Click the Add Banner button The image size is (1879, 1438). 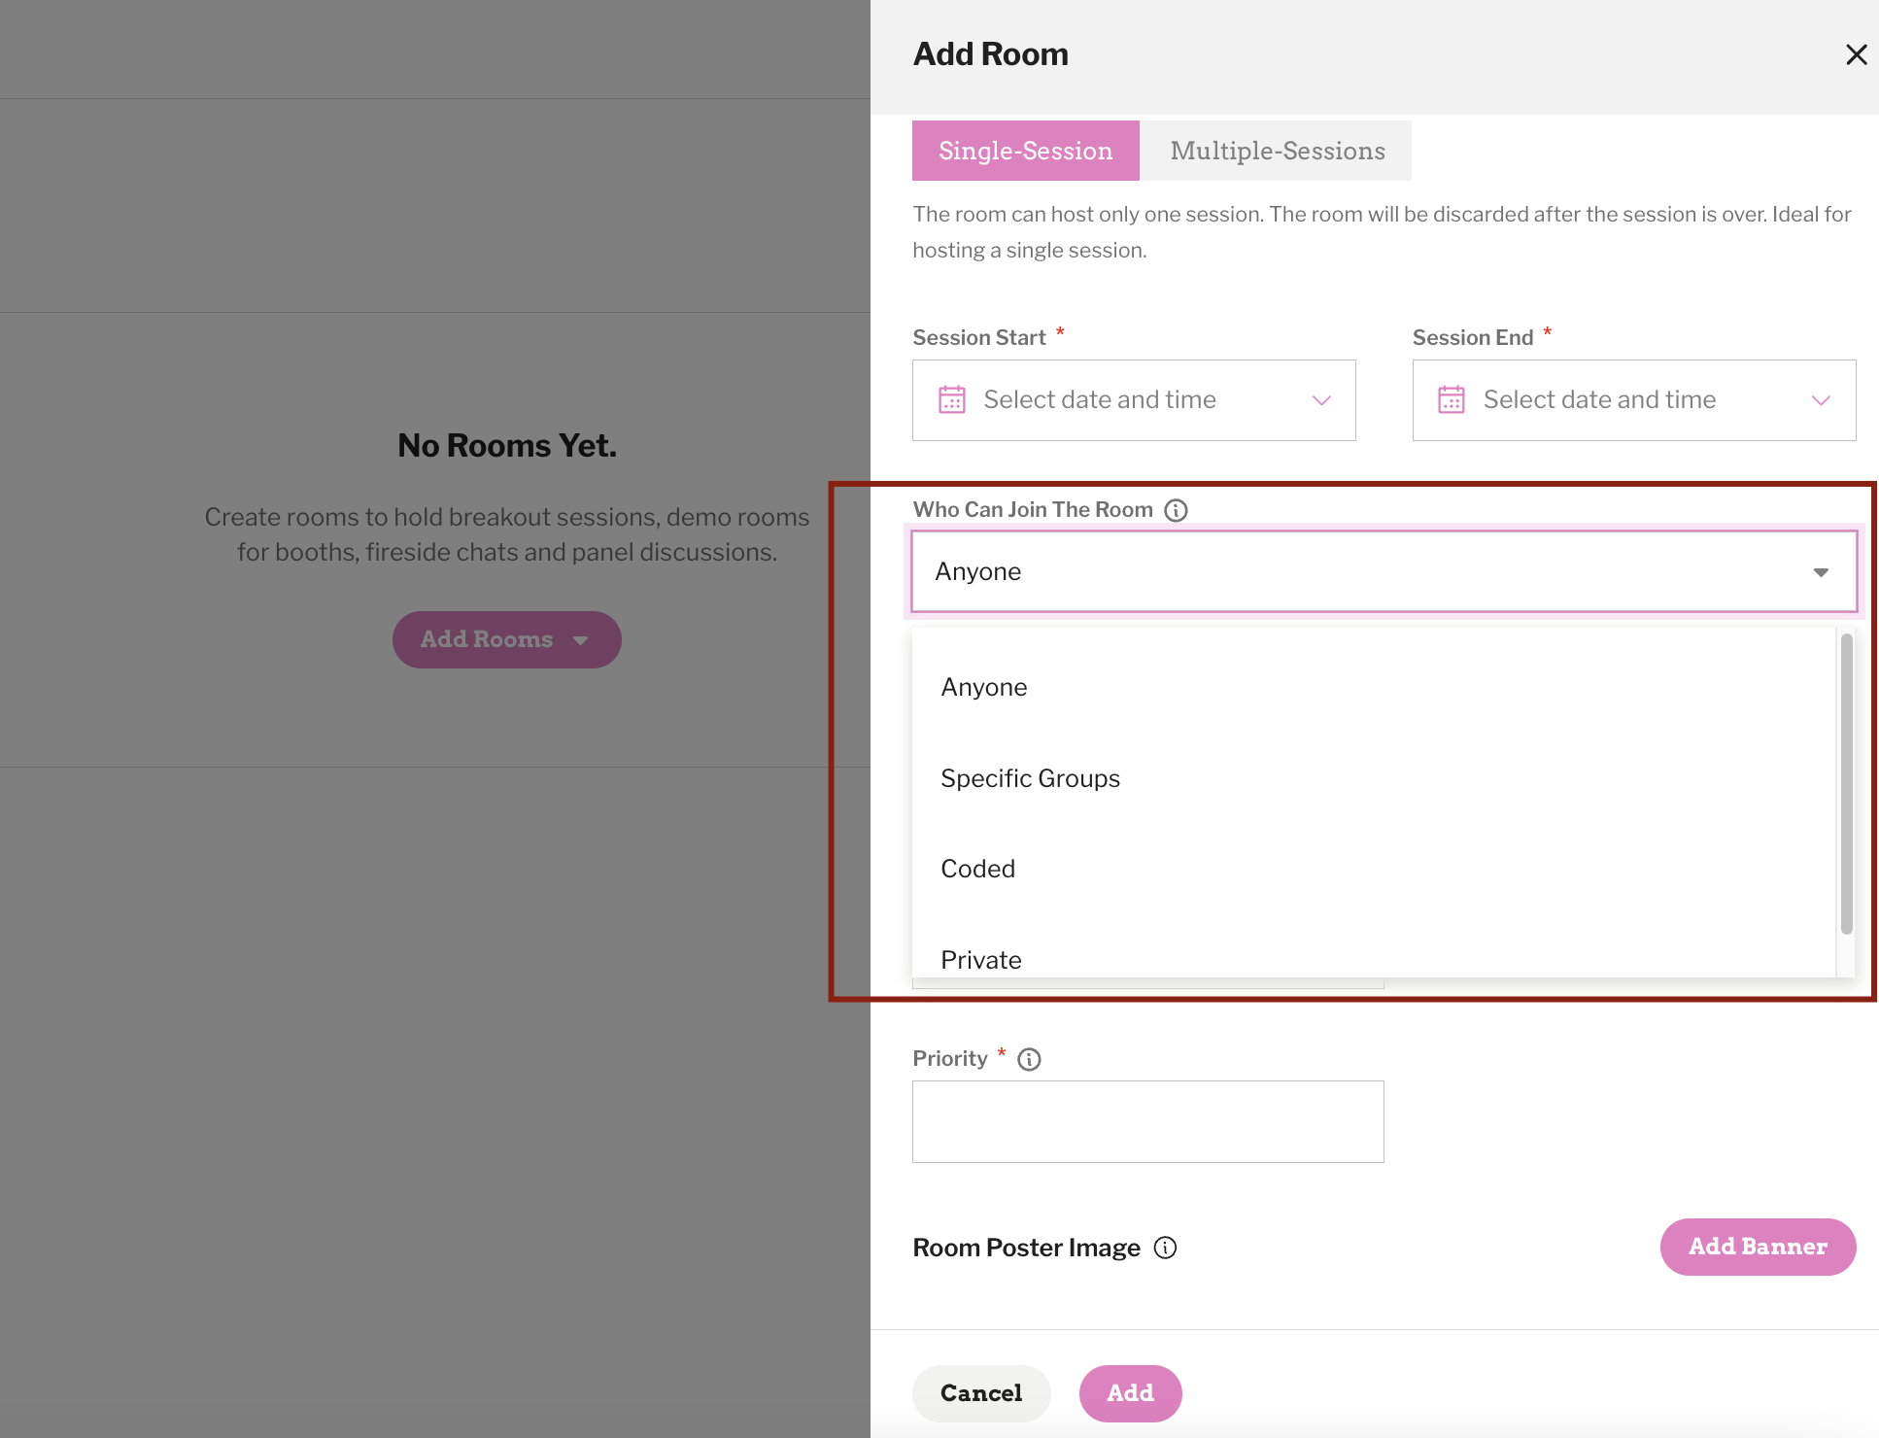1758,1247
